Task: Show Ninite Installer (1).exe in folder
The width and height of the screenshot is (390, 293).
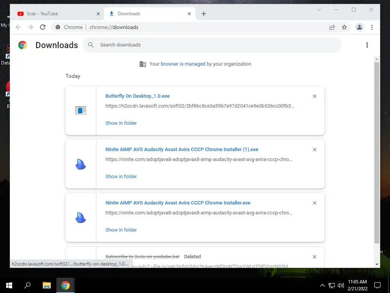Action: [x=121, y=176]
